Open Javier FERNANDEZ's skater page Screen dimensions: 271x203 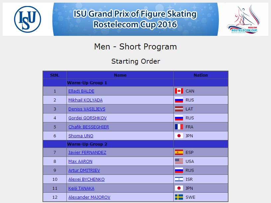pos(87,153)
